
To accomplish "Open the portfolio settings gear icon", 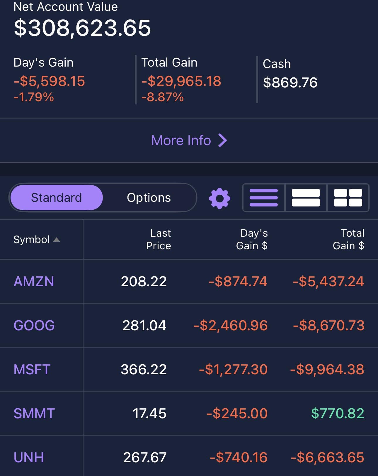I will click(219, 198).
